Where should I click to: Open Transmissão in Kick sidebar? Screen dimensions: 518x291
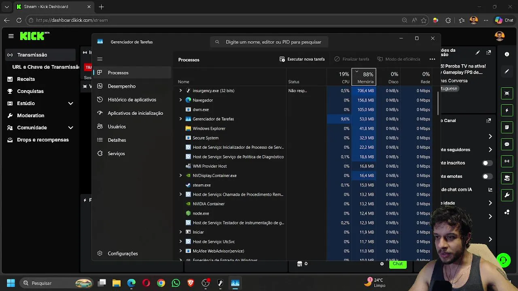[40, 55]
